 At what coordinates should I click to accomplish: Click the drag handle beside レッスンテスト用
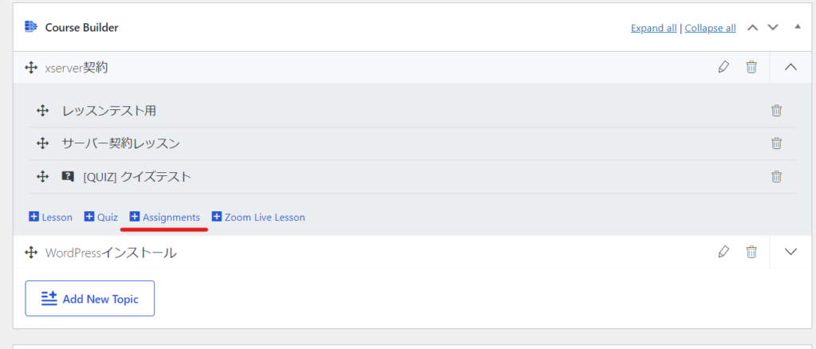pos(43,111)
